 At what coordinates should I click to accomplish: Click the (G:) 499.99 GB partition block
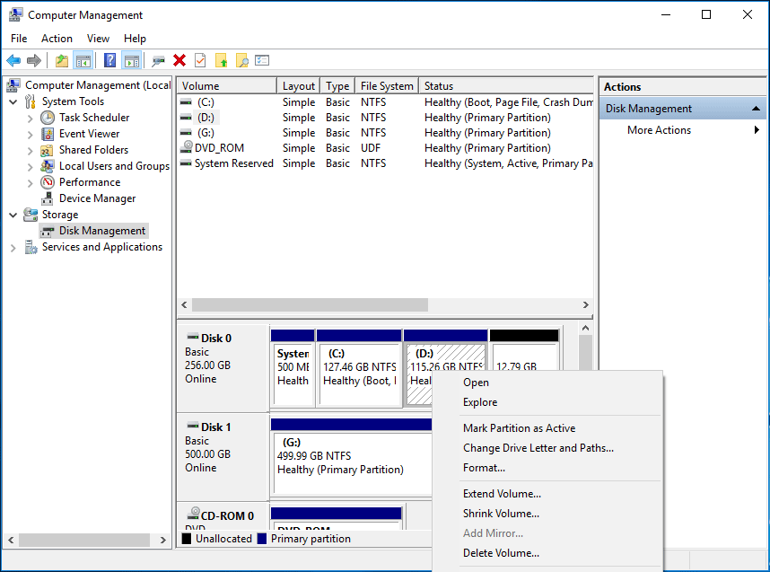352,457
